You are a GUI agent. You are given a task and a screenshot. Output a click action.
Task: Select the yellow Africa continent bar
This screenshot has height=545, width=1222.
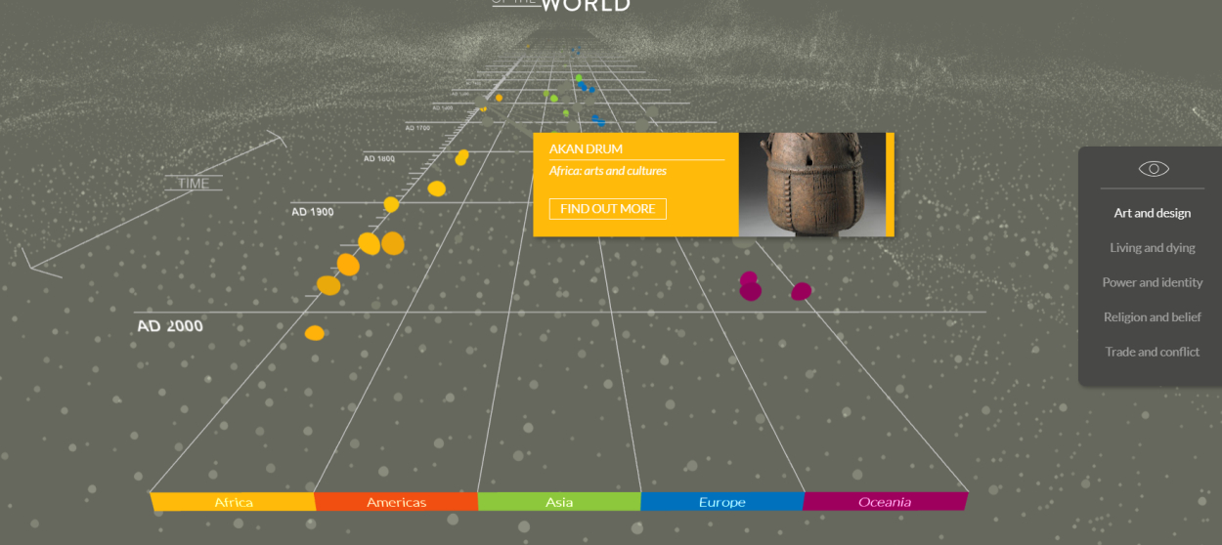tap(233, 502)
